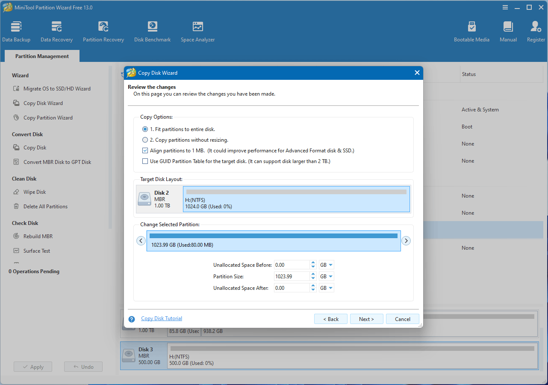Select Migrate OS to SSD/HD Wizard
The image size is (548, 385).
(x=57, y=89)
